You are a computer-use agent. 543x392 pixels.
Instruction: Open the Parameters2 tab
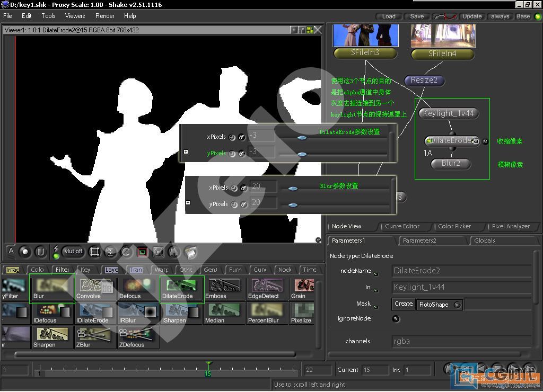tap(419, 240)
